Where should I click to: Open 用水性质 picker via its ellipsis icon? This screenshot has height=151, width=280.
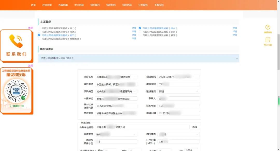point(197,134)
